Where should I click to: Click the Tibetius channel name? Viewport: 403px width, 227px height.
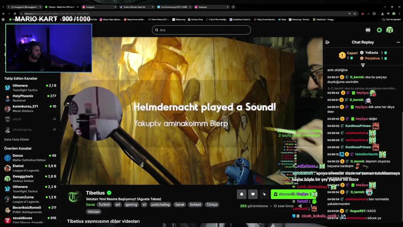[95, 193]
